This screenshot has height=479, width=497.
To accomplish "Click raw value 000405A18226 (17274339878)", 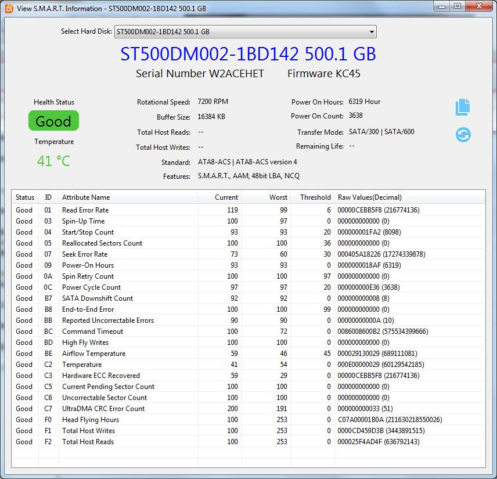I will click(381, 254).
